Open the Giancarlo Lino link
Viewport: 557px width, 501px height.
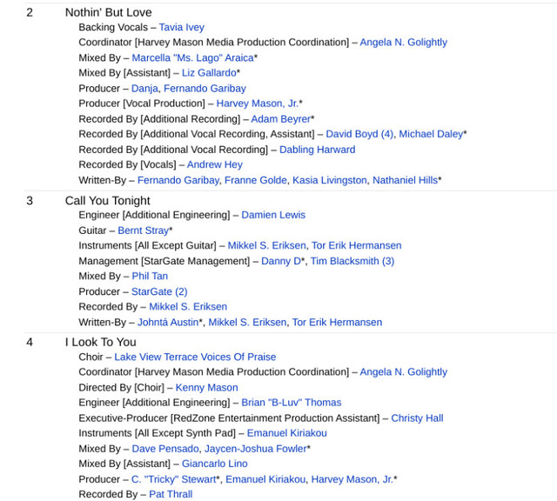click(215, 464)
